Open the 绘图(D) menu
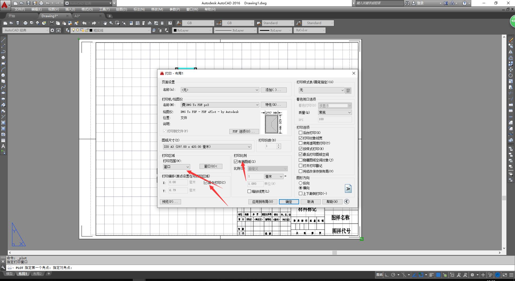This screenshot has height=281, width=515. click(x=121, y=9)
